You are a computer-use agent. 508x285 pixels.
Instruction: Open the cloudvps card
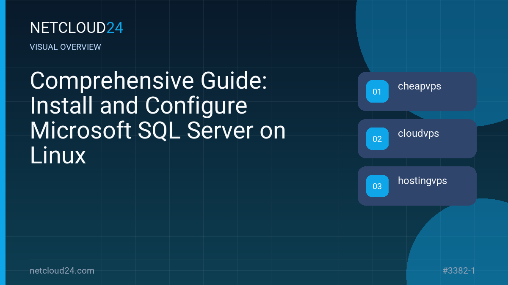417,138
